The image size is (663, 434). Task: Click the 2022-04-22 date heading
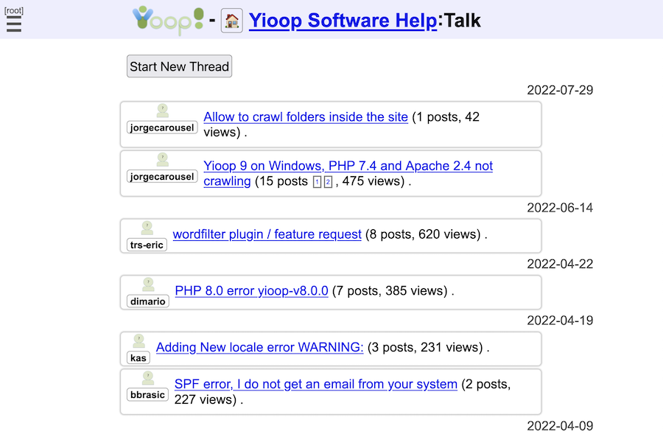click(560, 264)
